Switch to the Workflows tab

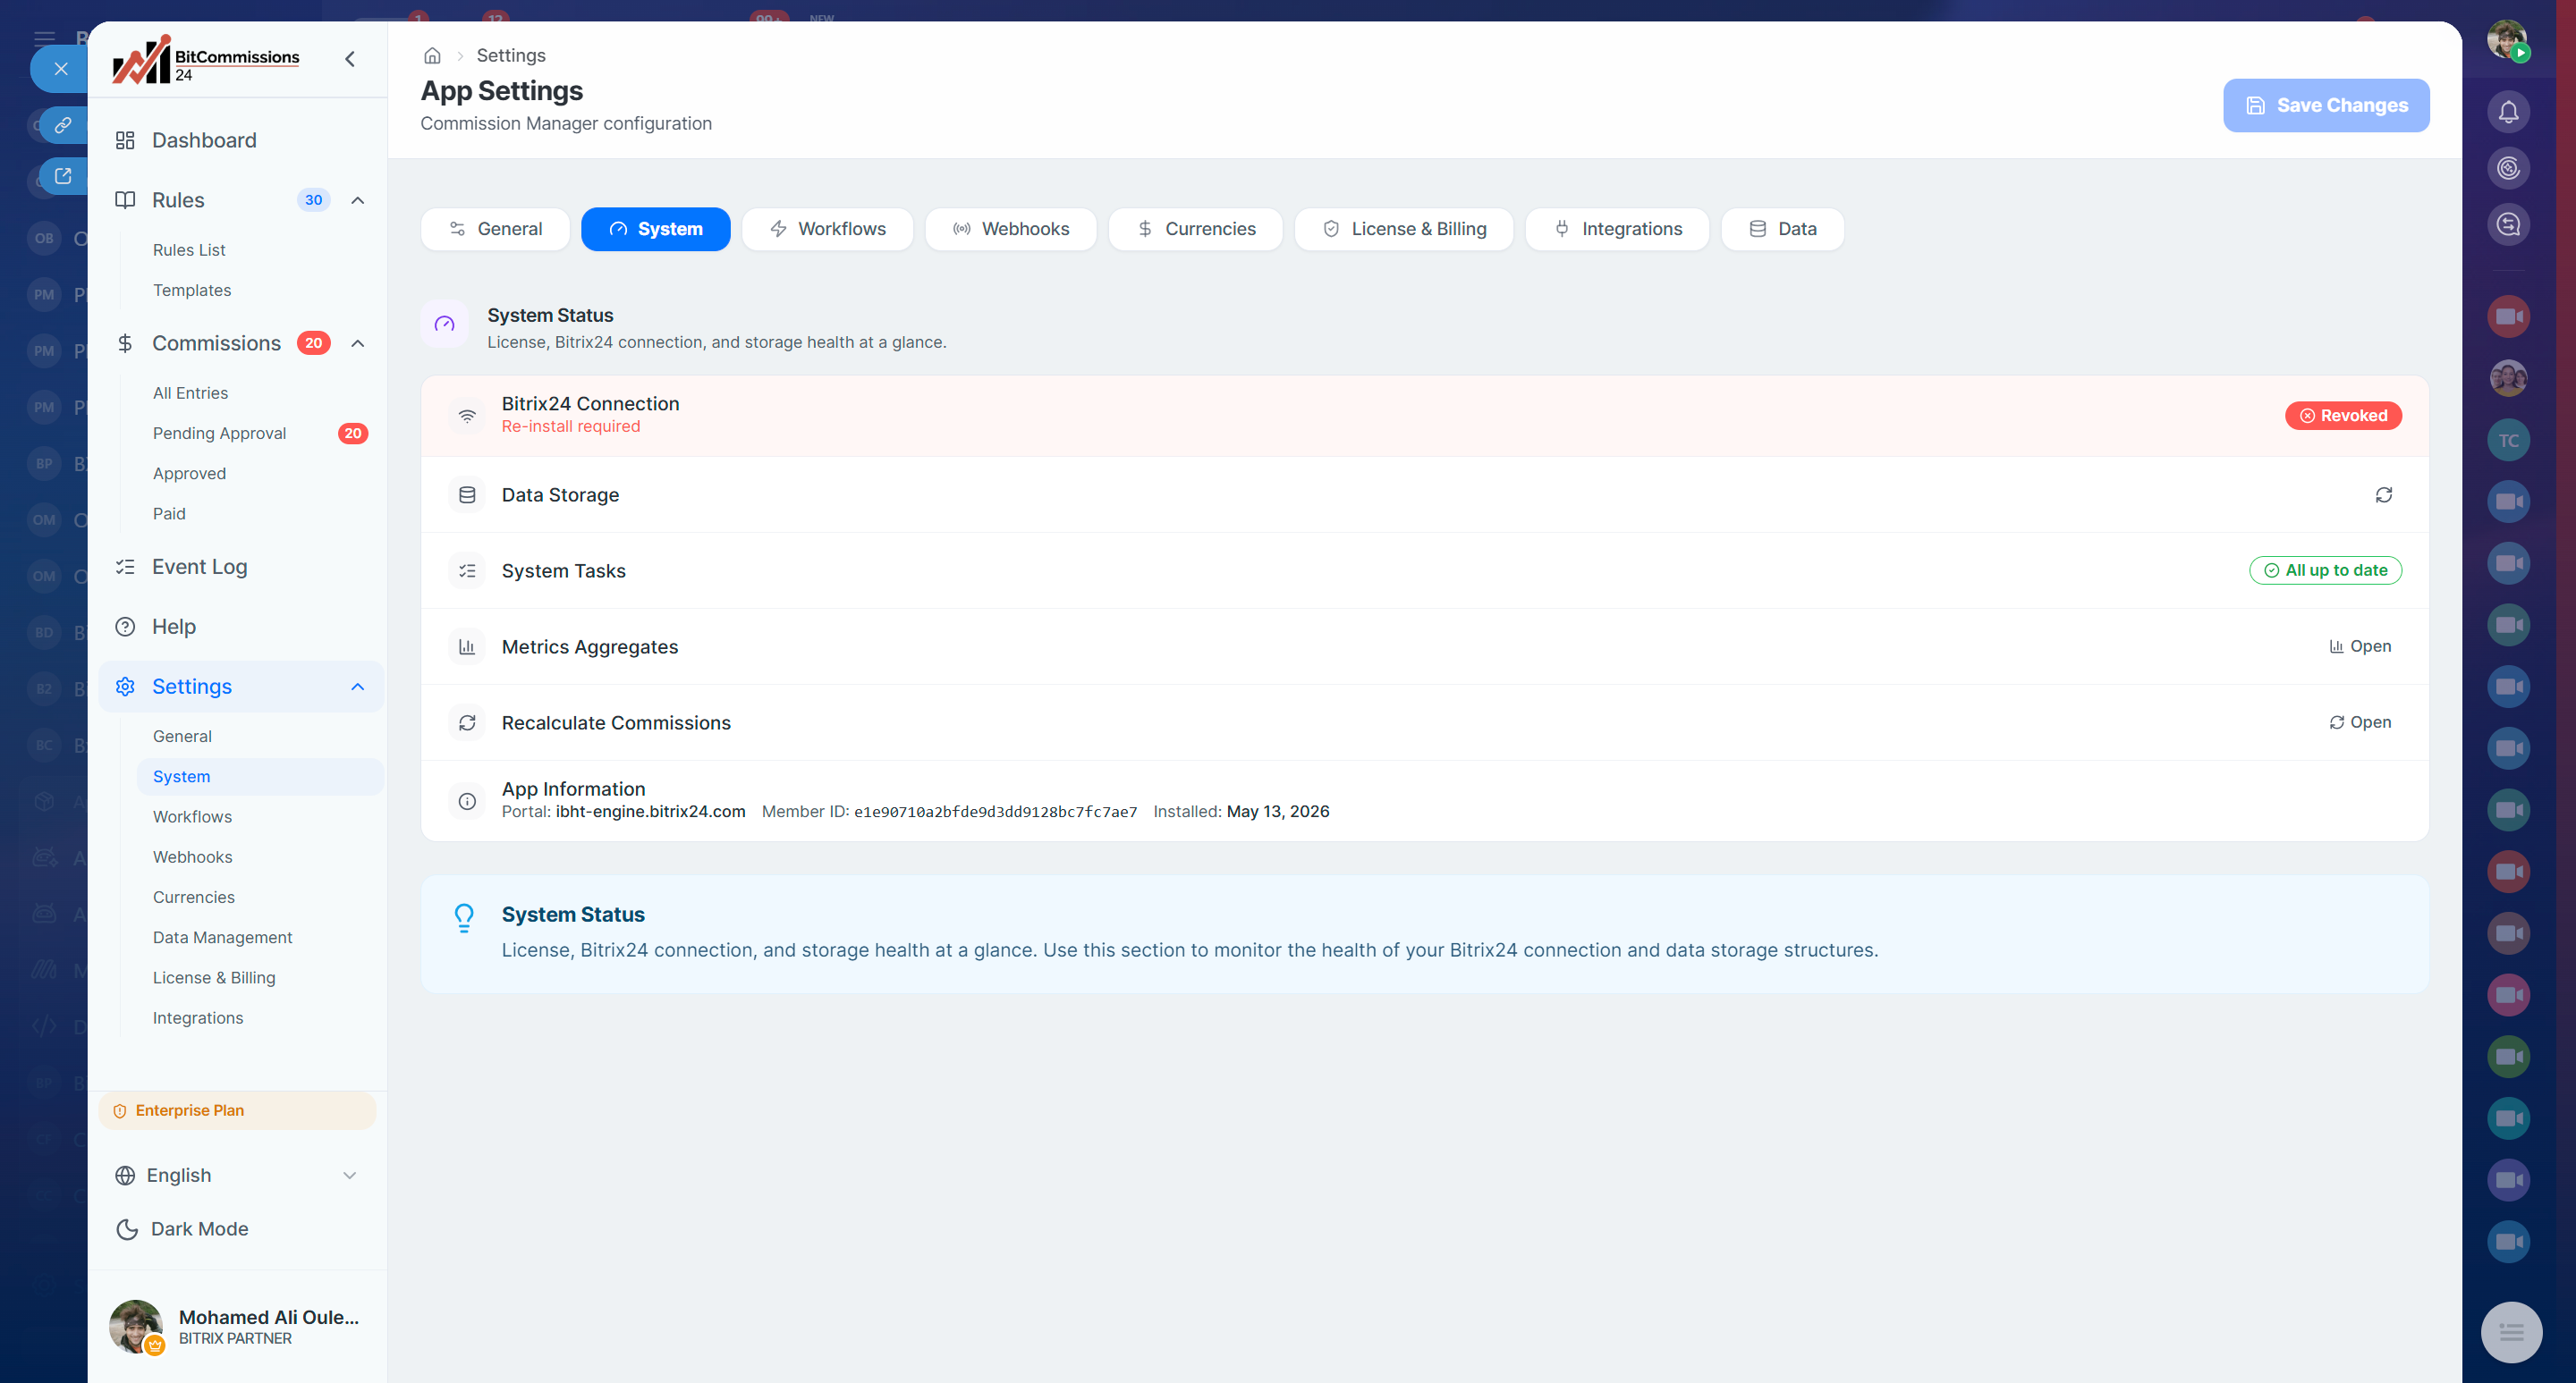pyautogui.click(x=827, y=229)
